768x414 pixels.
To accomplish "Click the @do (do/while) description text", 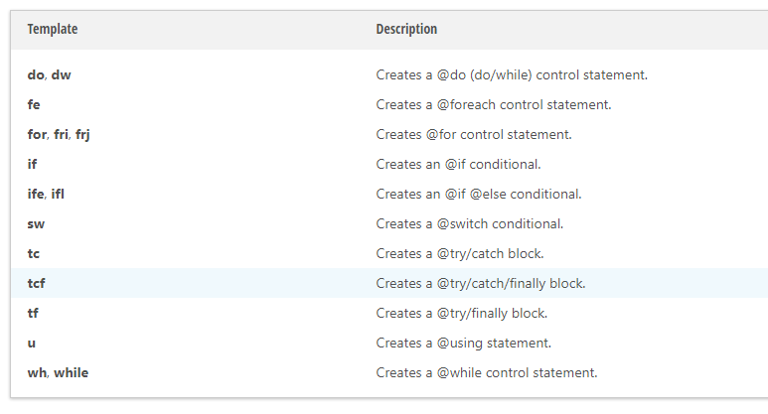I will pos(512,74).
